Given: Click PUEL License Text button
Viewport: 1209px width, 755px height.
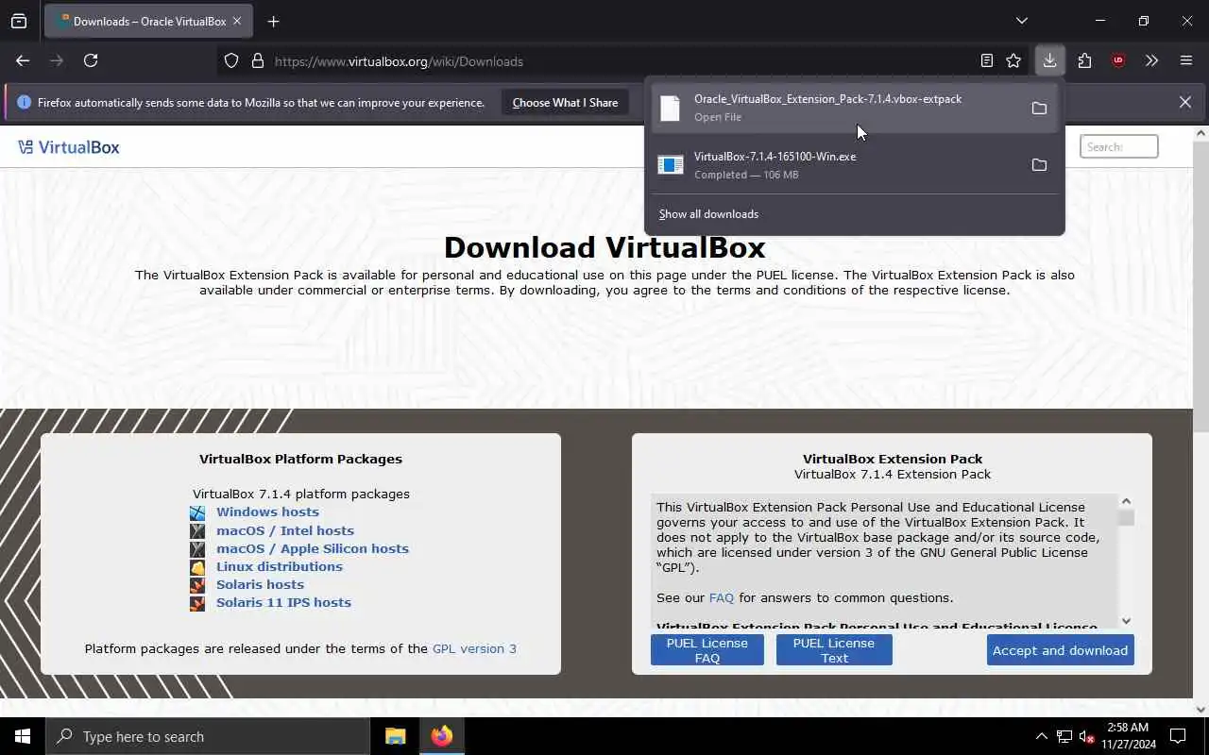Looking at the screenshot, I should coord(834,650).
